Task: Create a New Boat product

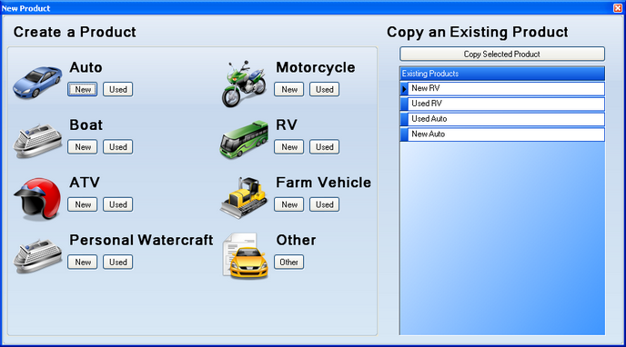Action: 83,147
